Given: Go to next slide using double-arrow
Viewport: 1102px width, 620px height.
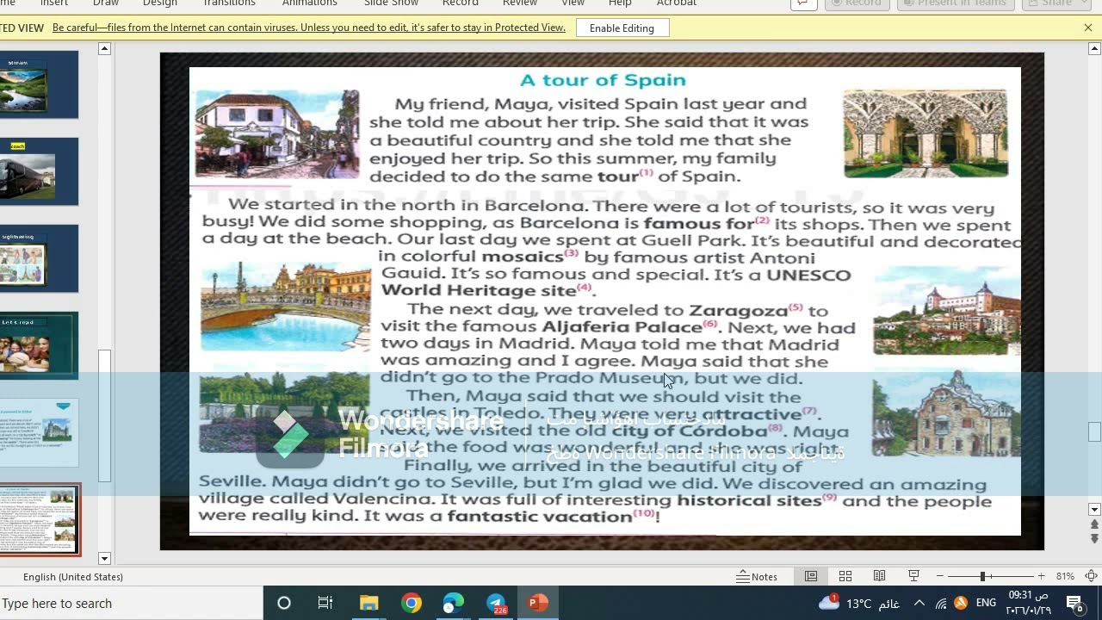Looking at the screenshot, I should [1094, 539].
